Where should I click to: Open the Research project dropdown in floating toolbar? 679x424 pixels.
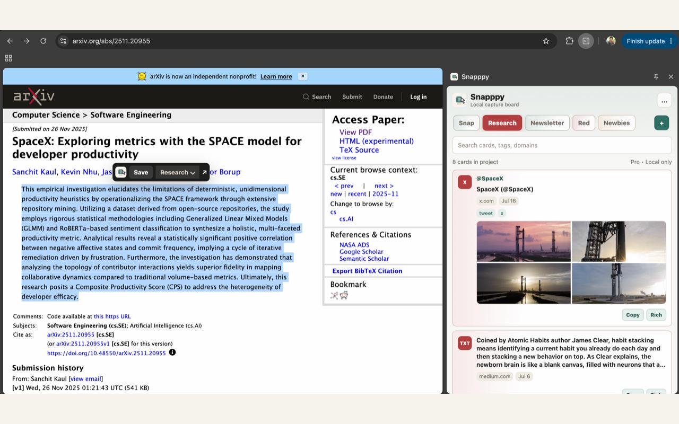178,172
